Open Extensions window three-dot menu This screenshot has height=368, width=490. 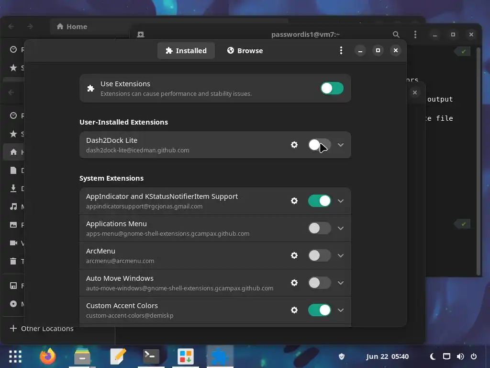click(x=341, y=50)
